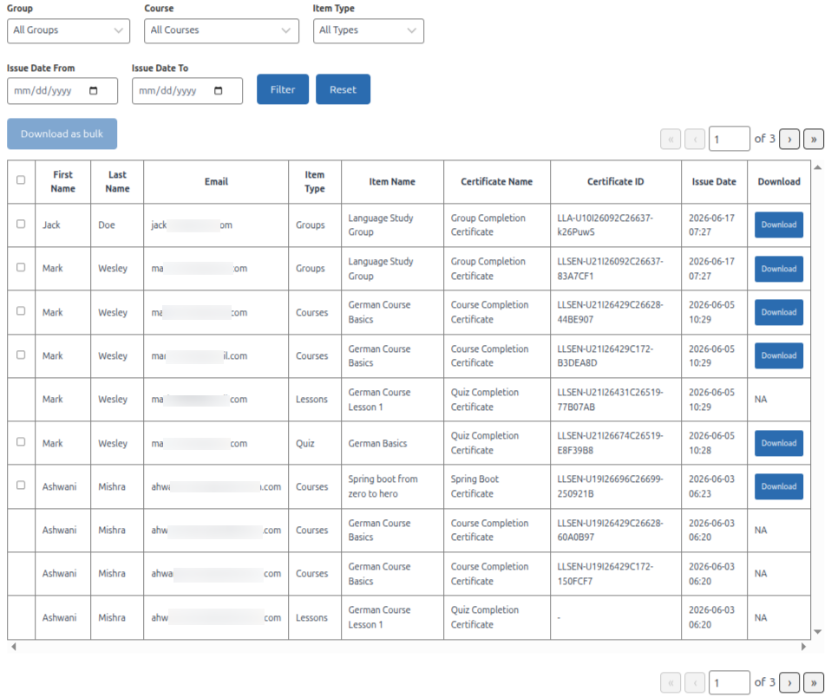Screen dimensions: 831x697
Task: Jump to last page using top double-arrow
Action: point(814,140)
